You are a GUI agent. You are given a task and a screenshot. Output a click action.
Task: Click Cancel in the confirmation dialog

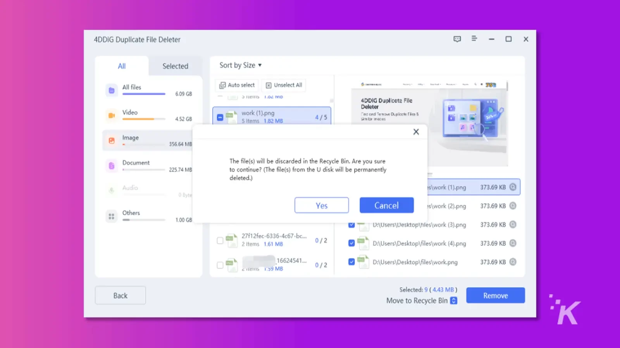(386, 205)
